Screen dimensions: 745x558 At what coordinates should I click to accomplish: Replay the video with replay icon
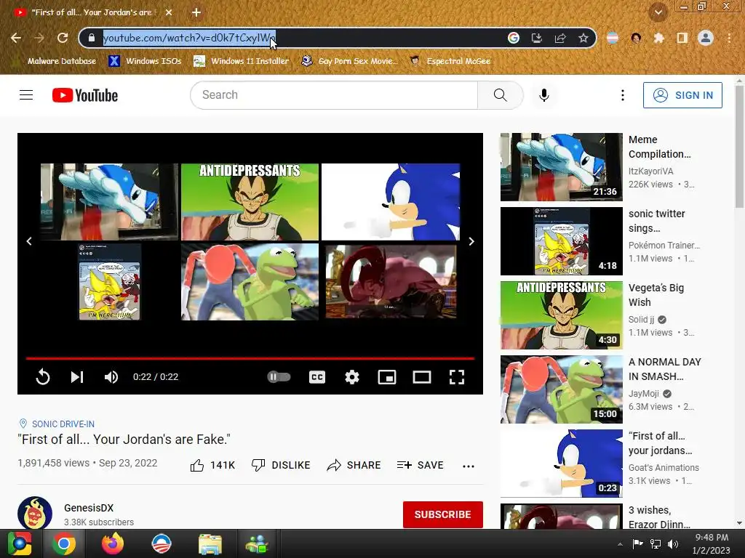click(x=43, y=377)
